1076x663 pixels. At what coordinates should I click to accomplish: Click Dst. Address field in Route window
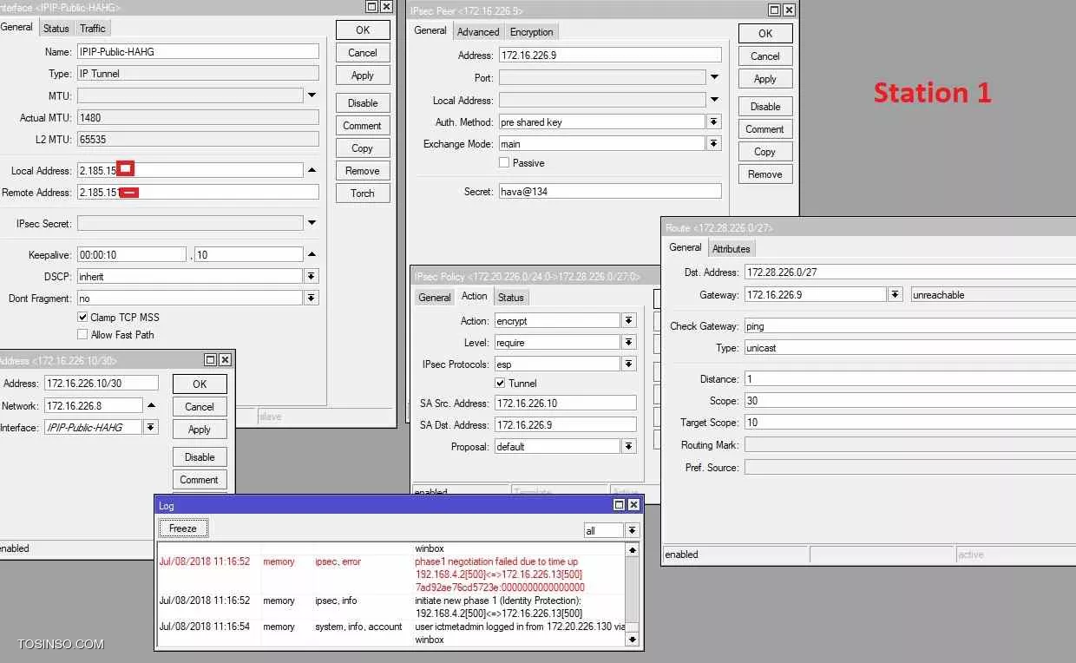click(x=910, y=272)
